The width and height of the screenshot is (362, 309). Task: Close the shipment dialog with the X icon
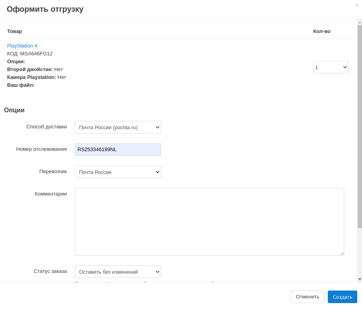click(x=357, y=5)
